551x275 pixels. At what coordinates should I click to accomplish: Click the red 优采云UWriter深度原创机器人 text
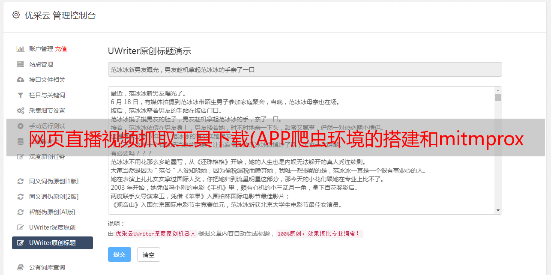[156, 234]
